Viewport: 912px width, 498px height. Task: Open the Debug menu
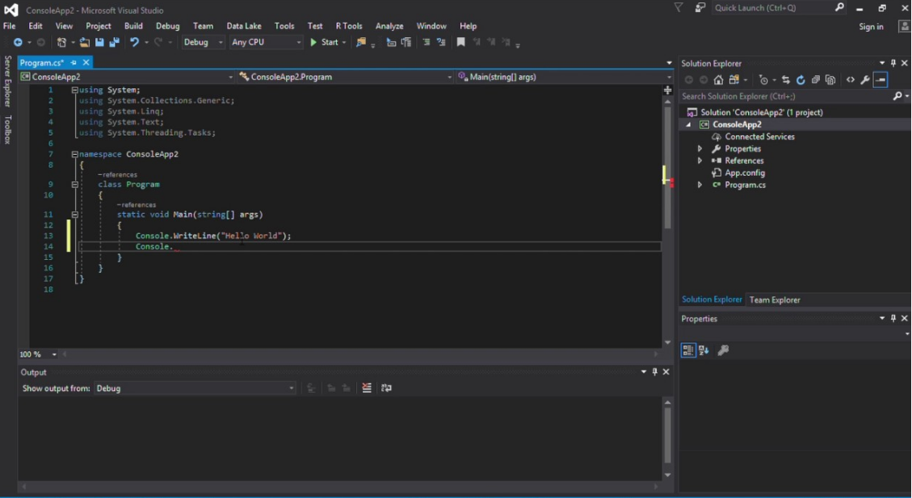[x=167, y=25]
